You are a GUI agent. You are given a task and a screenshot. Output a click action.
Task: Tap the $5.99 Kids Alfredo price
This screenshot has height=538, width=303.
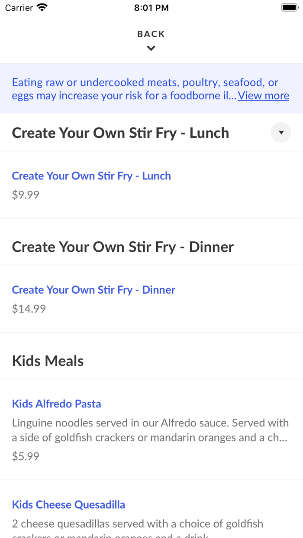pyautogui.click(x=26, y=456)
